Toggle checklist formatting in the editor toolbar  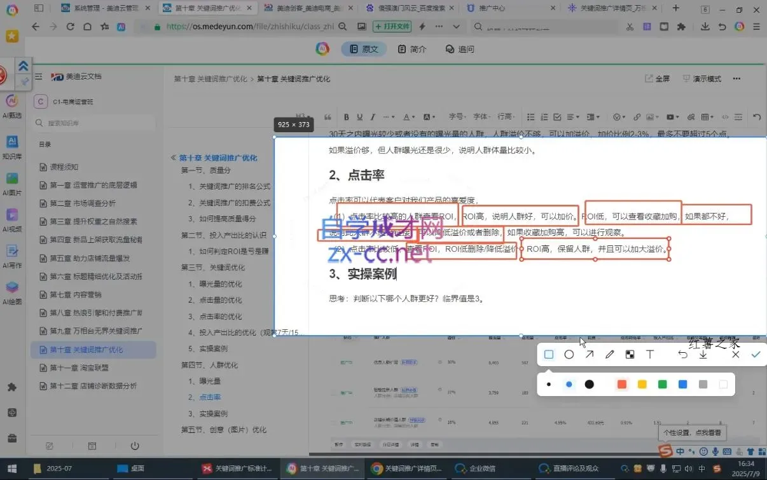tap(558, 116)
